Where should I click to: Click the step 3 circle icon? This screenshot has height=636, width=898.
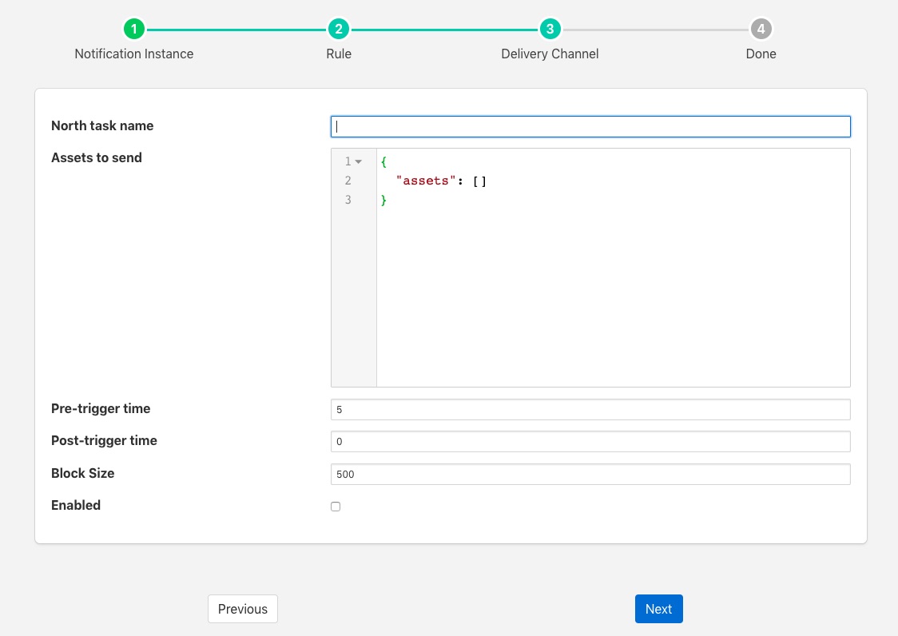tap(550, 30)
